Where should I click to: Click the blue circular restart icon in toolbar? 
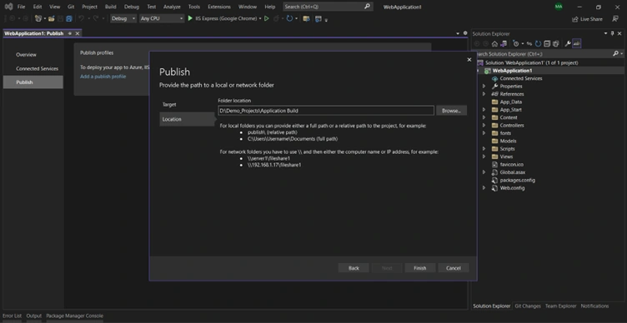click(289, 18)
